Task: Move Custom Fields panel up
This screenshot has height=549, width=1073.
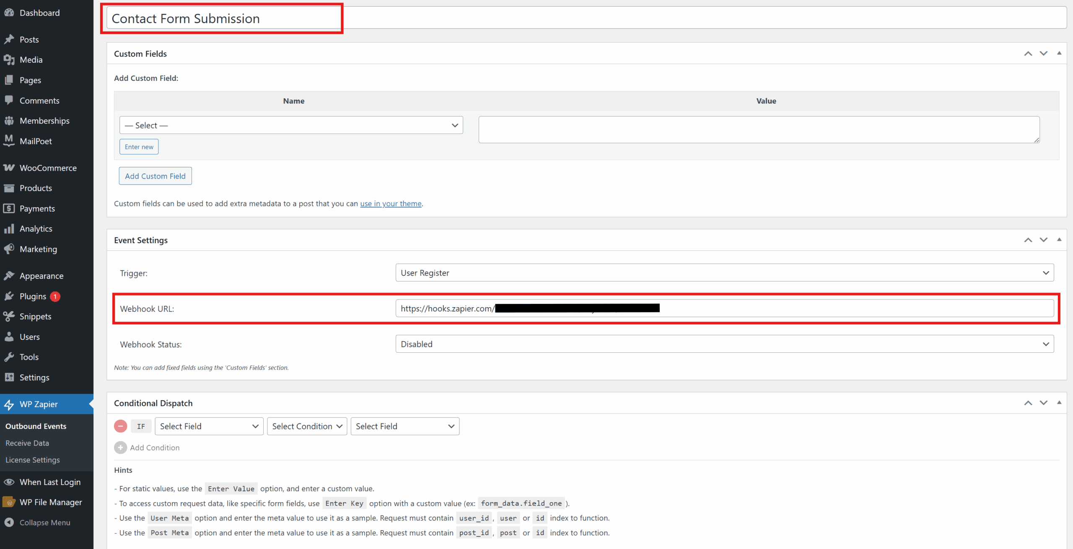Action: pos(1028,54)
